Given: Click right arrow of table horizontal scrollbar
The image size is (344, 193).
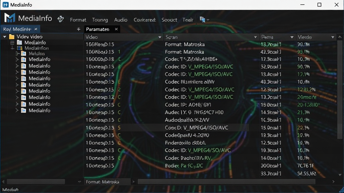Looking at the screenshot, I should [333, 182].
